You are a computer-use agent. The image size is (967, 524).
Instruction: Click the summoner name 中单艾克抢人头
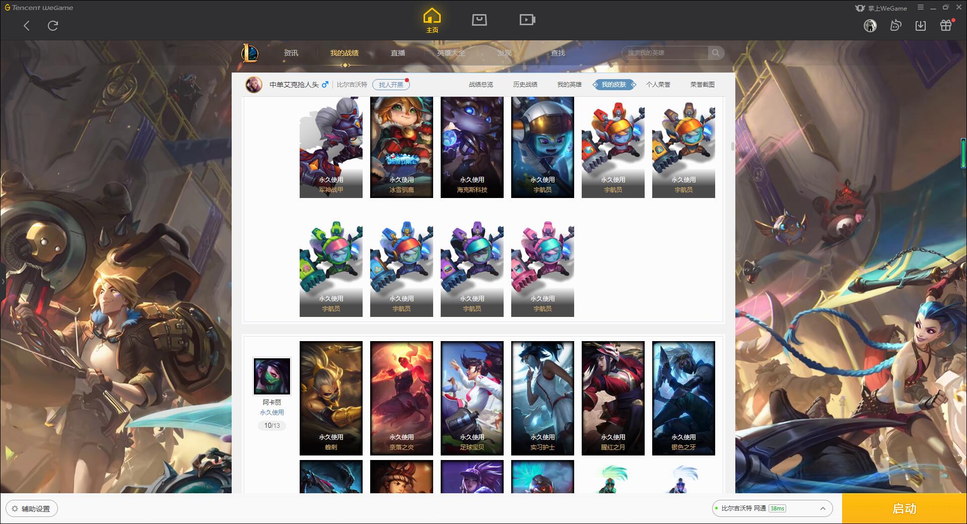click(294, 85)
